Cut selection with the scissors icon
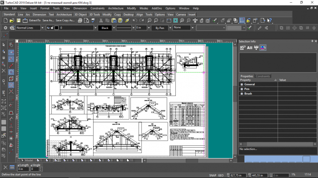The width and height of the screenshot is (318, 178). point(101,20)
